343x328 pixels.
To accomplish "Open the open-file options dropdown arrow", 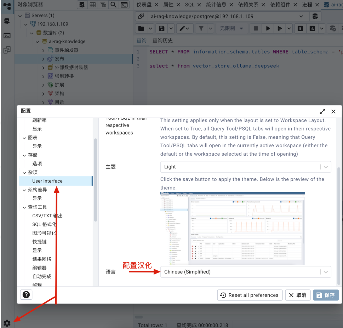I will 150,28.
